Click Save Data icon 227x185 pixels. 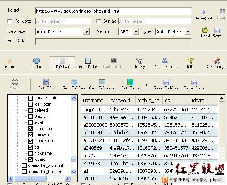point(194,82)
